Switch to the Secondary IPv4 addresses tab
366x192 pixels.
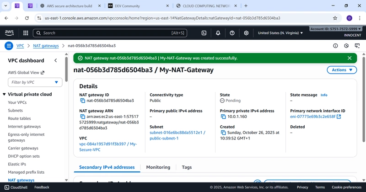(x=107, y=167)
